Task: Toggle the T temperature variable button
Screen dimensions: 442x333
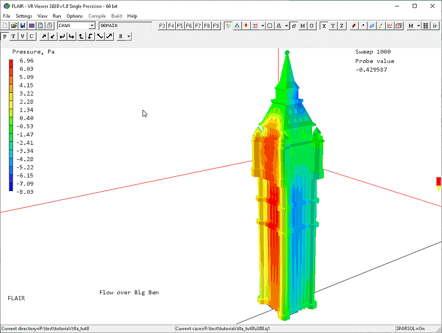Action: click(x=14, y=36)
